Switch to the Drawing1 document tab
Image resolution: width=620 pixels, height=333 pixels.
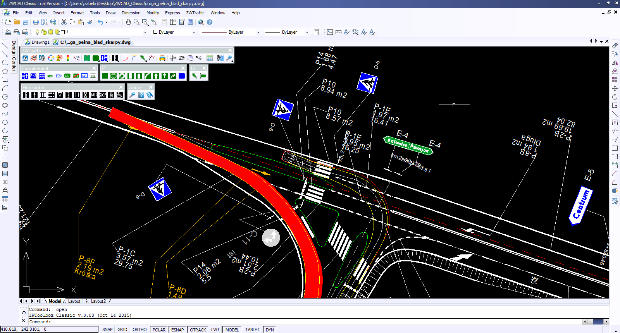point(37,42)
